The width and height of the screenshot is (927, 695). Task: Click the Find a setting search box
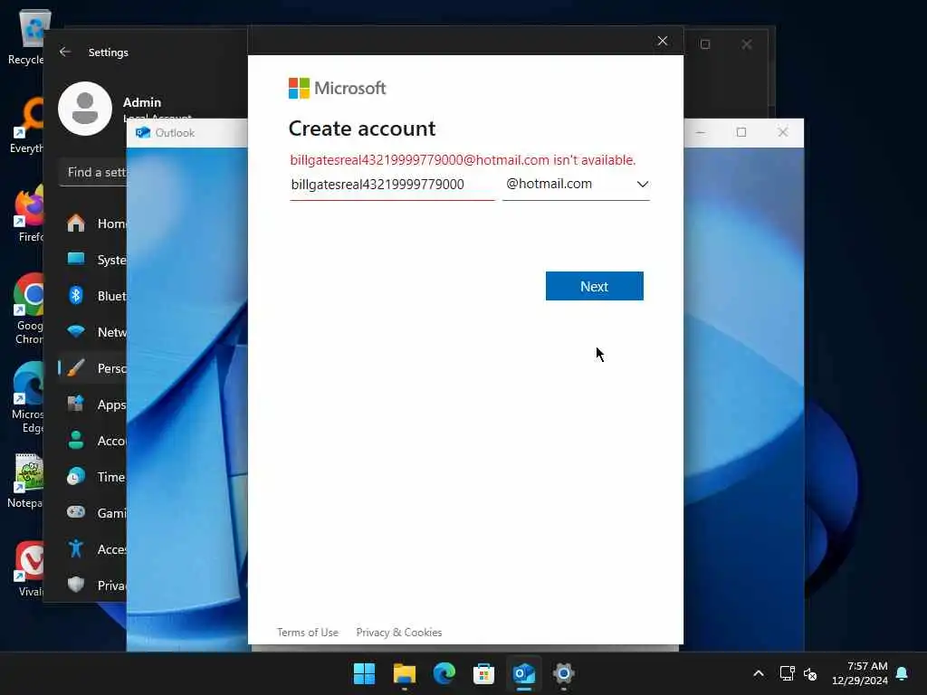coord(93,172)
